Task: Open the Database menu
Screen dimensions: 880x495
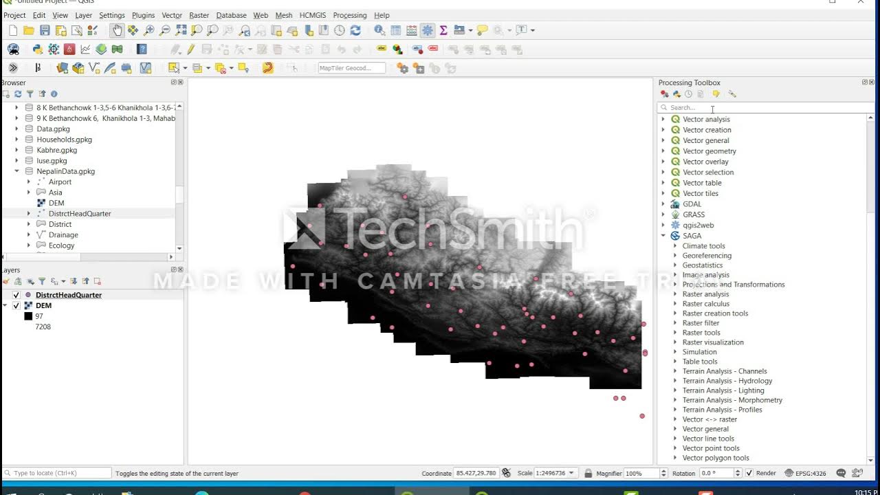Action: [x=231, y=15]
